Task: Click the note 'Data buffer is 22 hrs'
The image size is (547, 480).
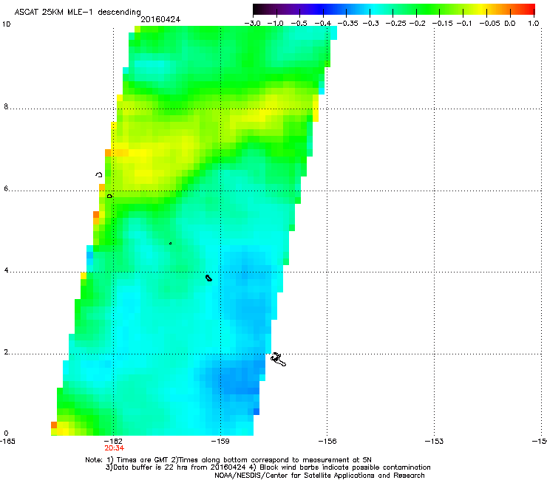Action: pyautogui.click(x=143, y=467)
